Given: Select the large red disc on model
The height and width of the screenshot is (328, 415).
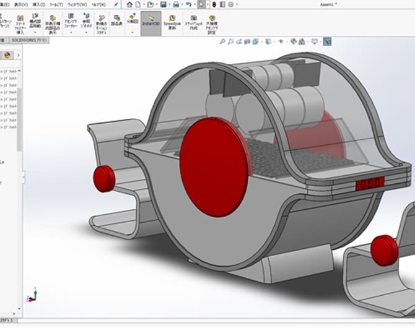Looking at the screenshot, I should tap(213, 167).
